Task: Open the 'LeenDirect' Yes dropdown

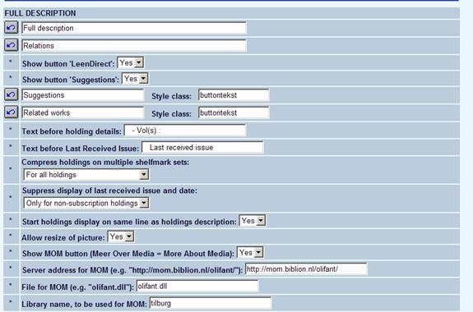Action: (x=130, y=62)
